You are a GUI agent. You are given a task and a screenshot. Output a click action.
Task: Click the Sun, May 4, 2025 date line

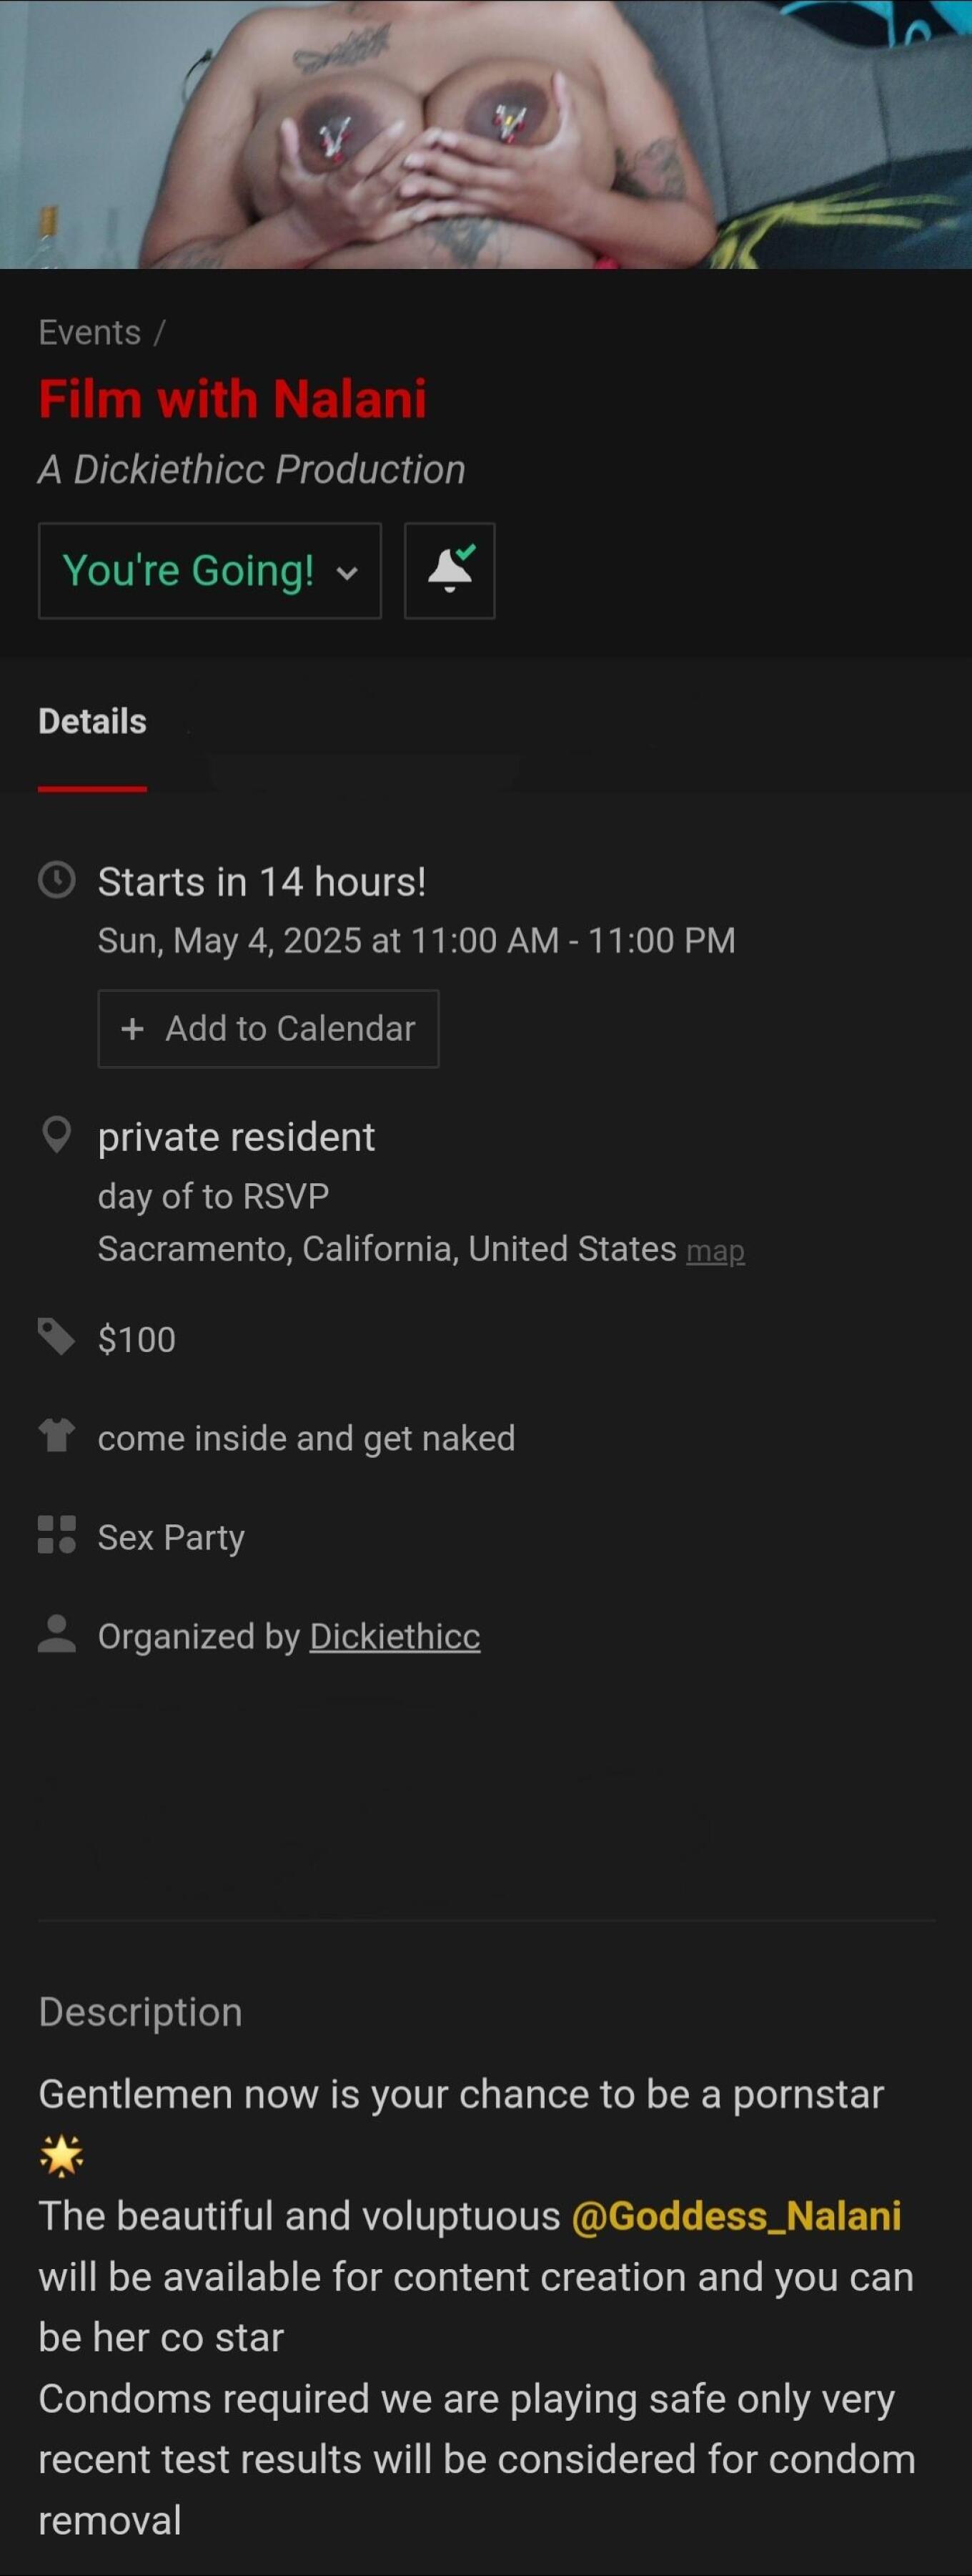click(x=417, y=940)
